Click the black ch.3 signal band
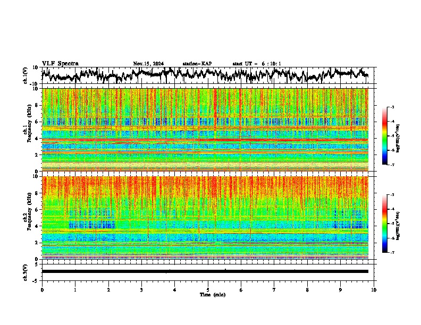 [x=205, y=271]
